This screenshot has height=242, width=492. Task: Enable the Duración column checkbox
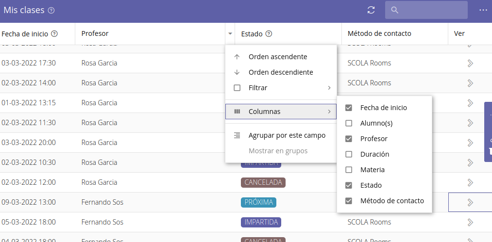[349, 154]
